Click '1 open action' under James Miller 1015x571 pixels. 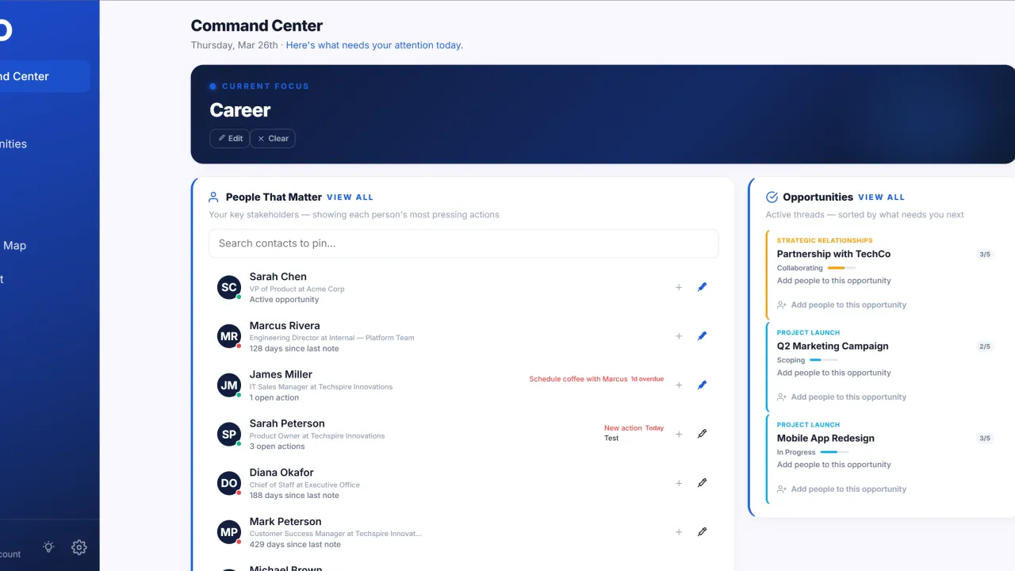(x=274, y=398)
